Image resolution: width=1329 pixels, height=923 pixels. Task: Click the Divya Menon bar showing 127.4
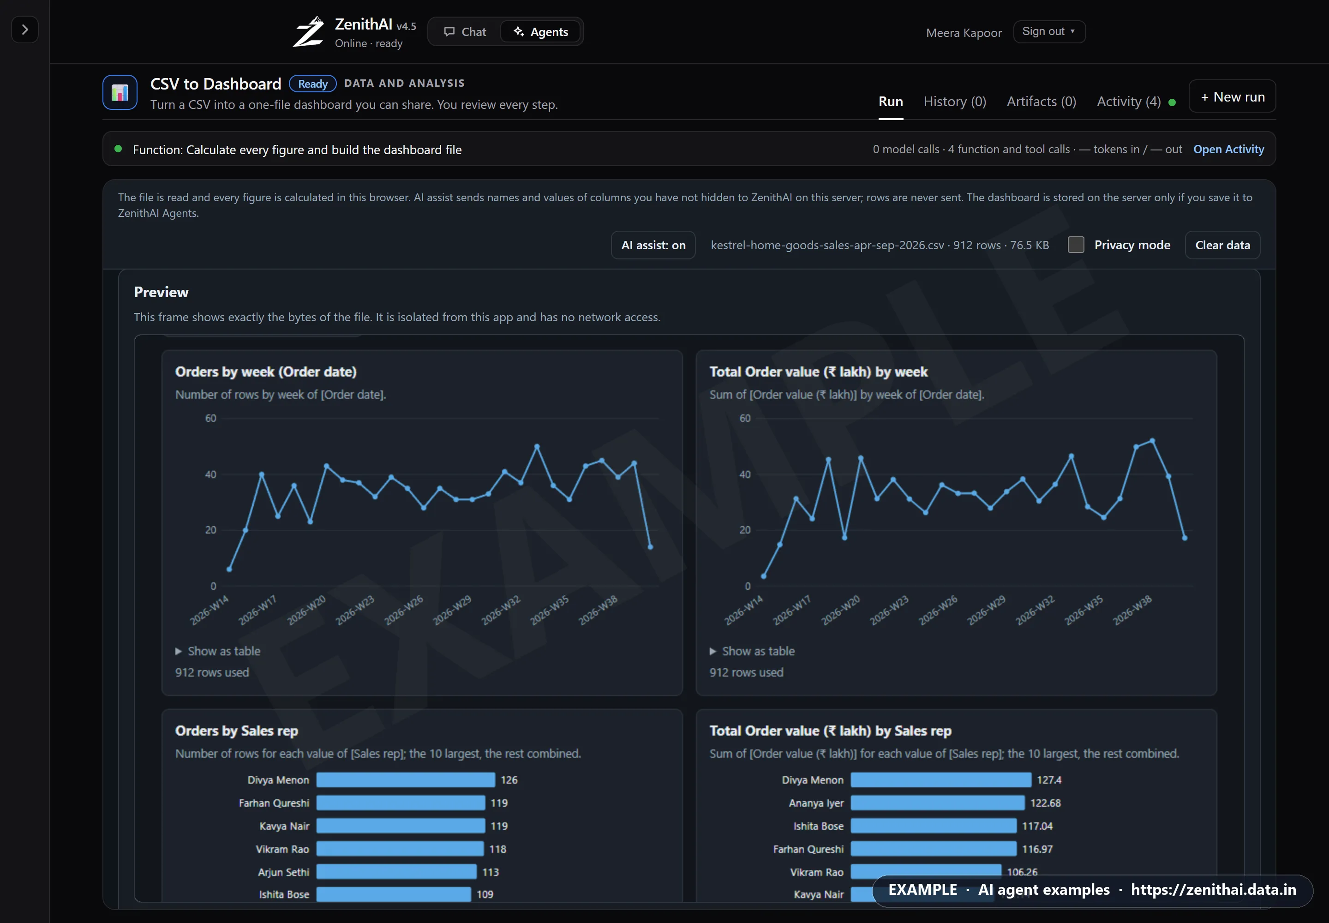(x=940, y=779)
